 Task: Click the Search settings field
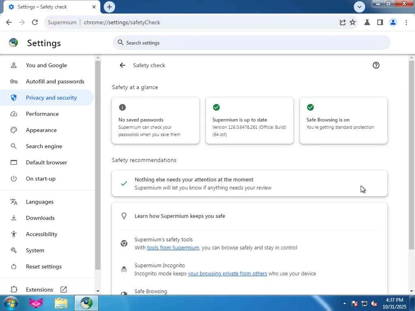[251, 43]
